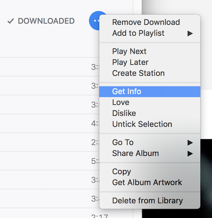Click the DOWNLOADED checkmark icon

(x=11, y=21)
